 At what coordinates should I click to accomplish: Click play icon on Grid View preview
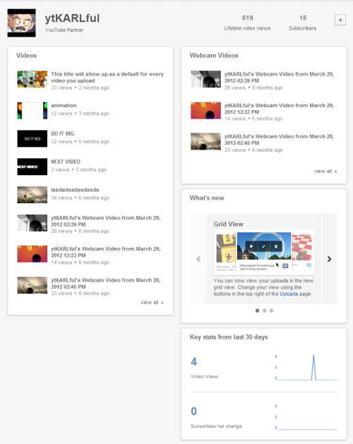click(x=251, y=246)
